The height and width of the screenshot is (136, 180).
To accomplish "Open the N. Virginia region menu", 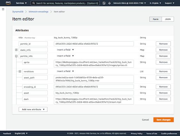I will click(155, 3).
